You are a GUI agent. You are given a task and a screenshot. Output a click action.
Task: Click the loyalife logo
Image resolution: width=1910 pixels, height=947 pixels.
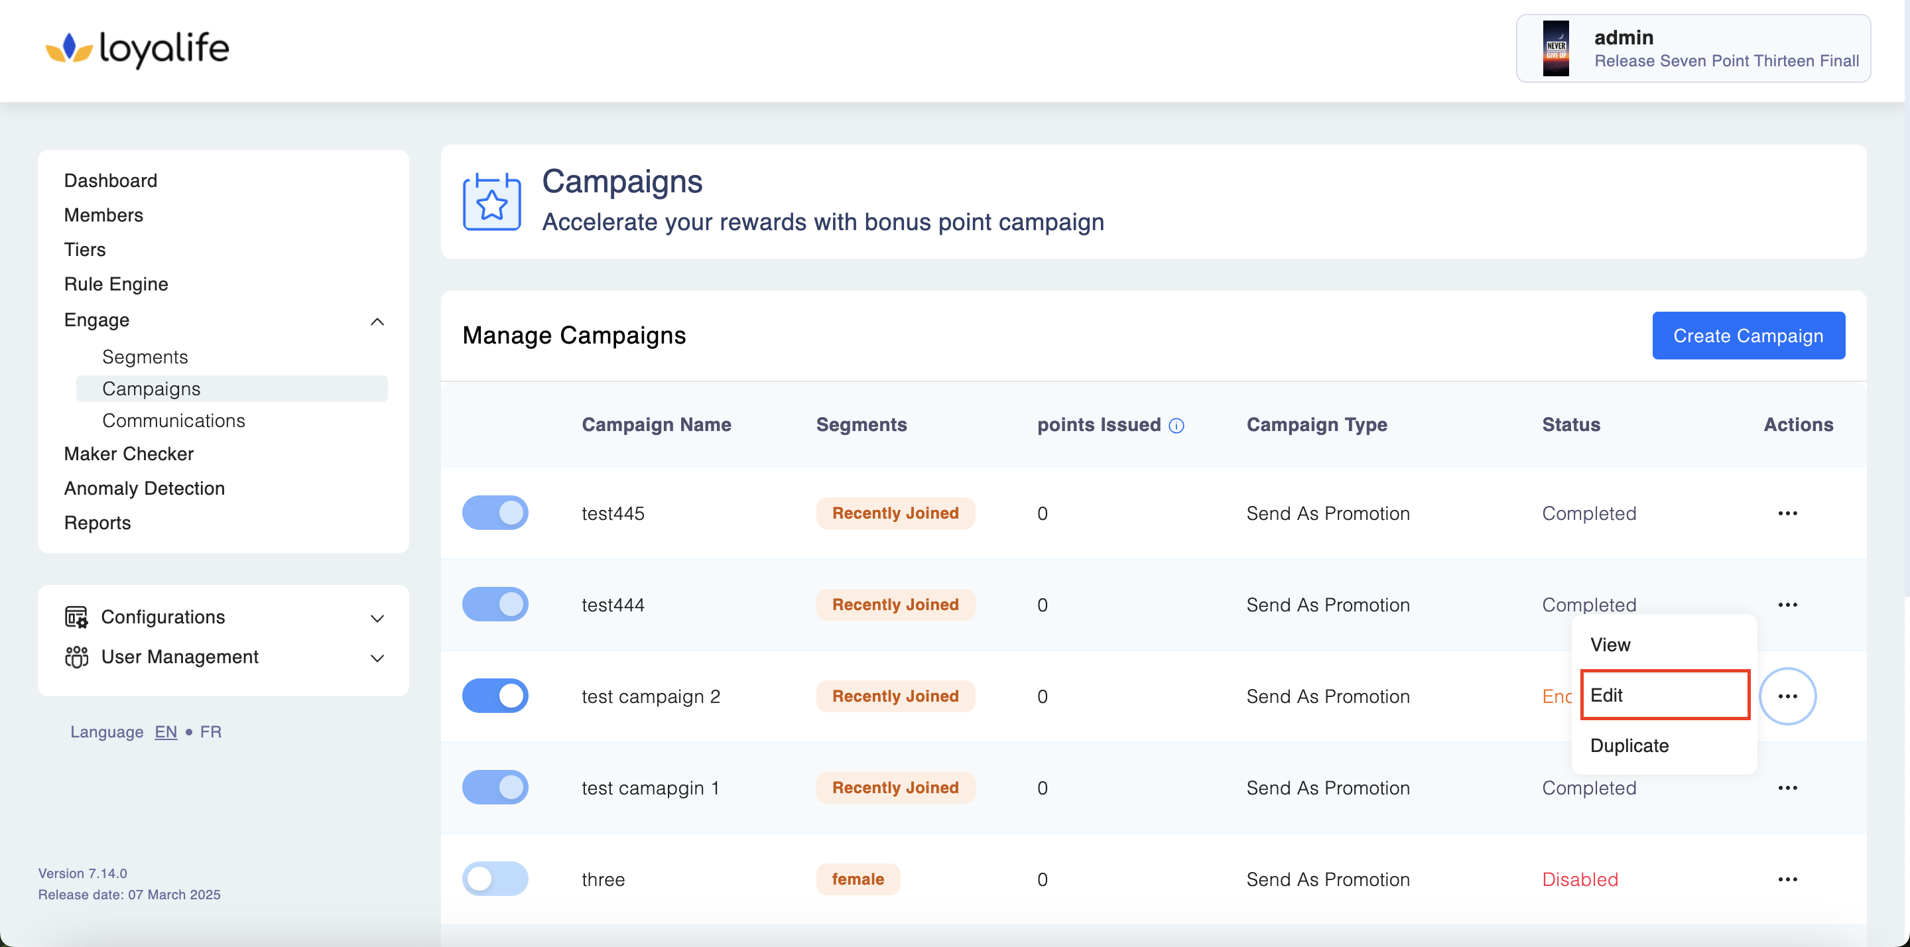137,49
